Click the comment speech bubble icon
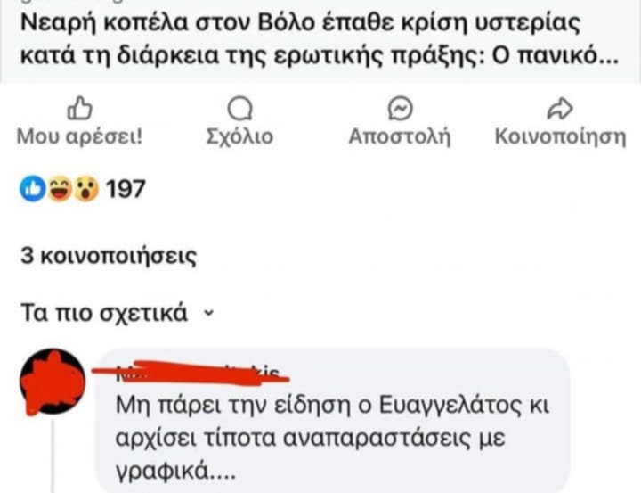The height and width of the screenshot is (493, 641). (x=239, y=109)
